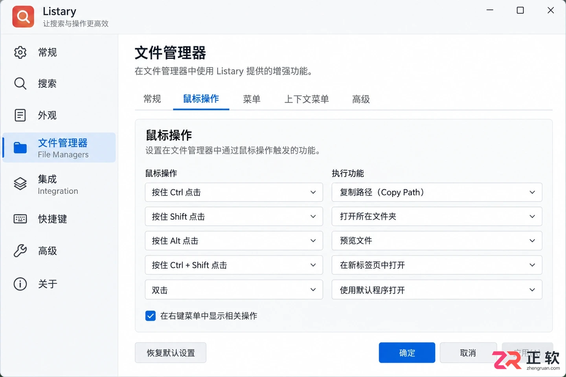566x377 pixels.
Task: Click the magnifier icon beside 搜索
Action: pyautogui.click(x=20, y=84)
